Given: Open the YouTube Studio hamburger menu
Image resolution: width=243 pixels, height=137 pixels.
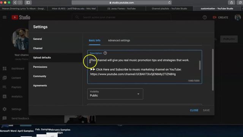Looking at the screenshot, I should 5,17.
